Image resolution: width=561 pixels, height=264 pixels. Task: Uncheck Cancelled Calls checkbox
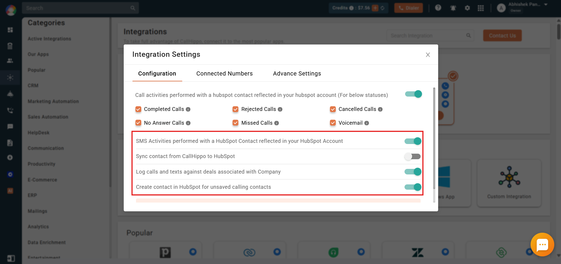pyautogui.click(x=333, y=109)
